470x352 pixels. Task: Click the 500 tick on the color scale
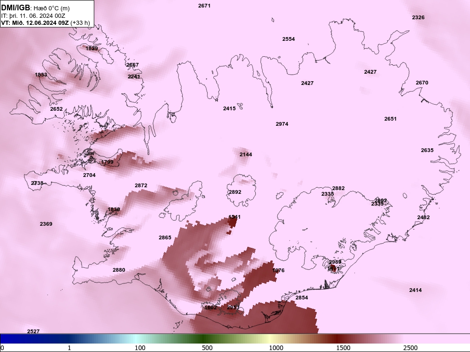[x=207, y=348]
